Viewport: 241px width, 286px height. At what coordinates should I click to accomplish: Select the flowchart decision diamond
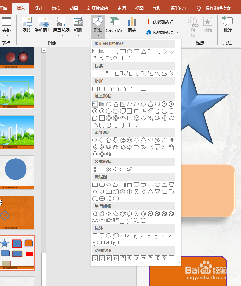click(x=109, y=185)
